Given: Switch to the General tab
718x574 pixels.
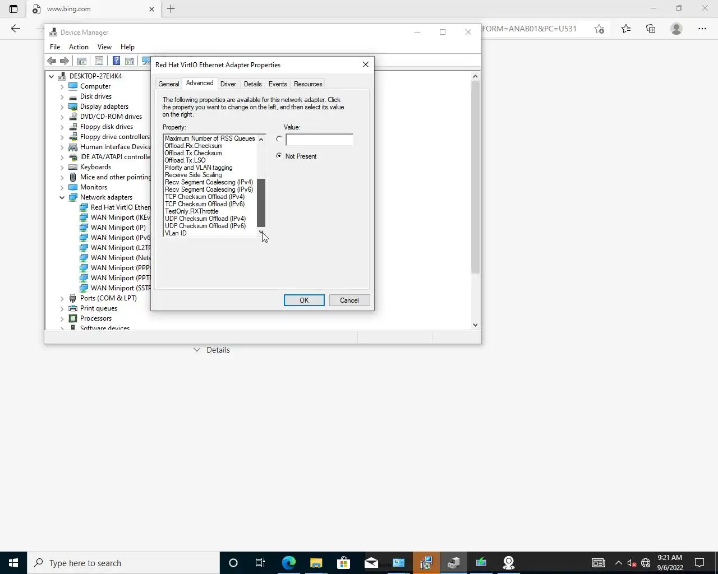Looking at the screenshot, I should [168, 84].
